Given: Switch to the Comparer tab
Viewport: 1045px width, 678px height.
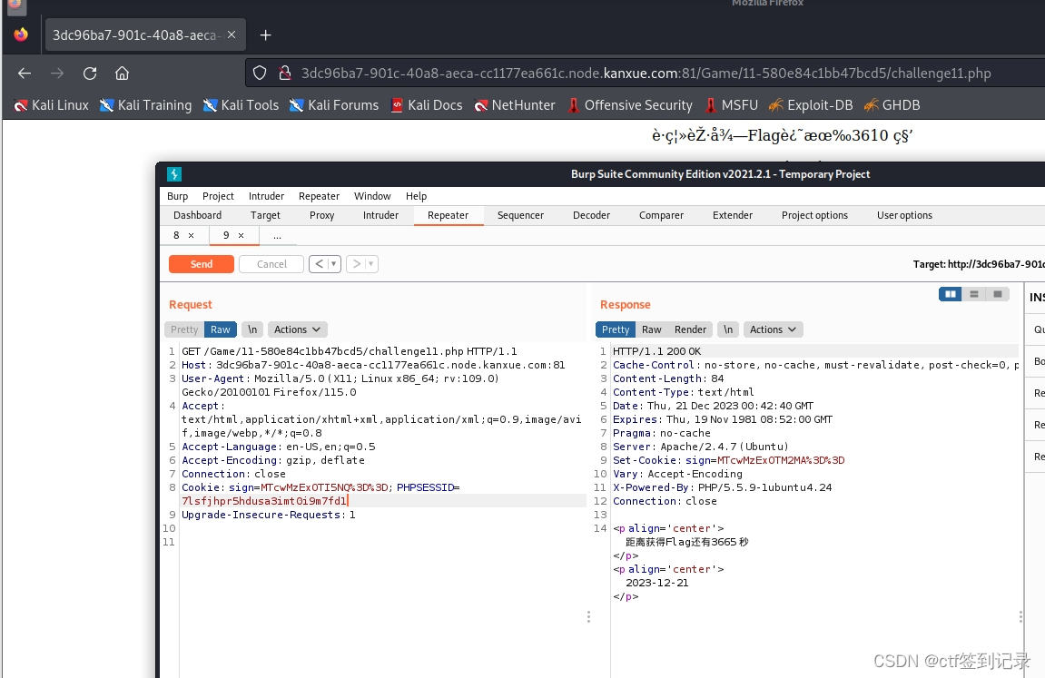Looking at the screenshot, I should click(x=661, y=216).
